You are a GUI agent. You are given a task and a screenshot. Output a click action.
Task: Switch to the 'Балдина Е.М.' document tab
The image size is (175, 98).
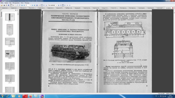[60, 8]
